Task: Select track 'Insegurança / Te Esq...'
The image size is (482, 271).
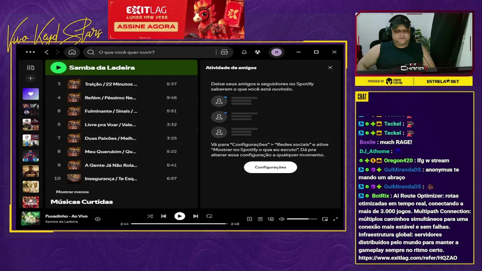Action: 111,178
